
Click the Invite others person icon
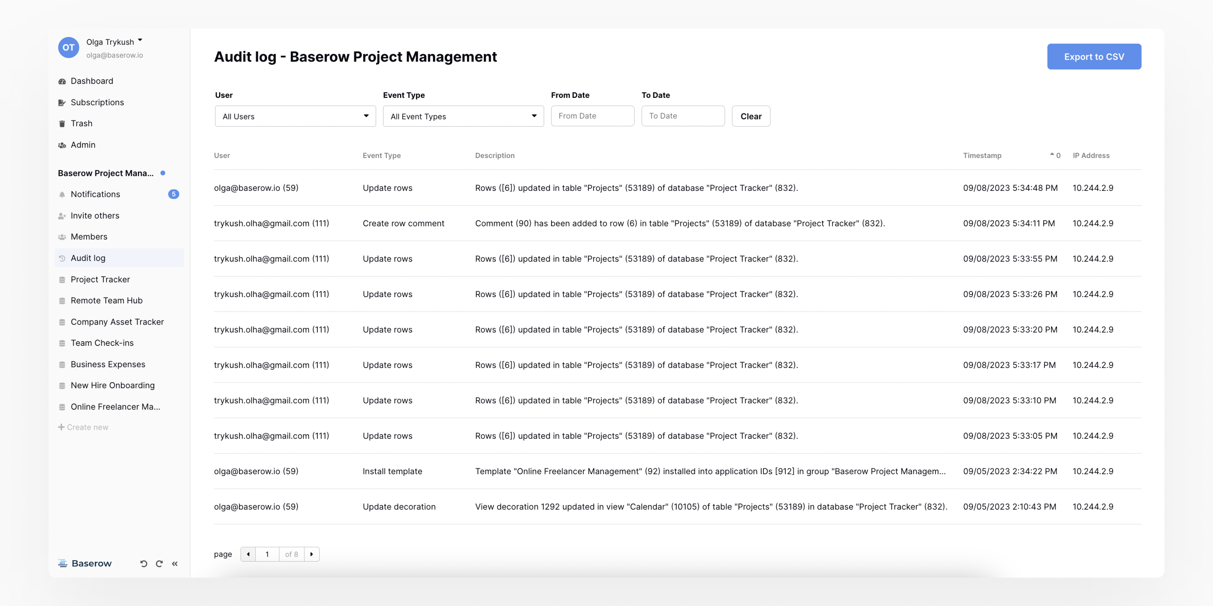click(x=62, y=216)
